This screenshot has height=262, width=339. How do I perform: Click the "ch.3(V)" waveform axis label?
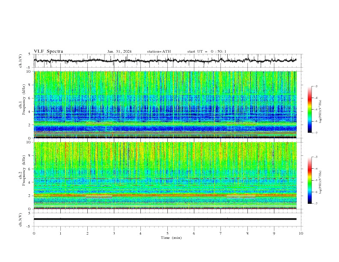[x=21, y=220]
